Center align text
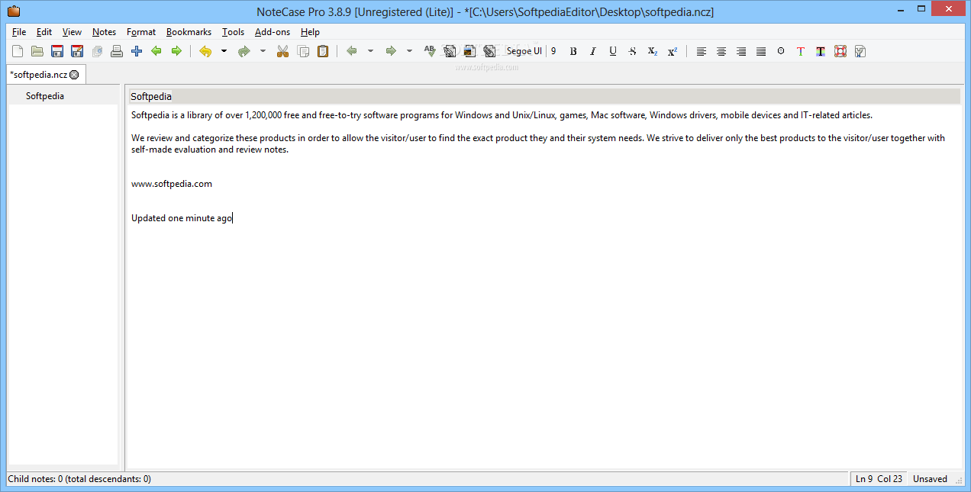Image resolution: width=971 pixels, height=492 pixels. [x=721, y=51]
